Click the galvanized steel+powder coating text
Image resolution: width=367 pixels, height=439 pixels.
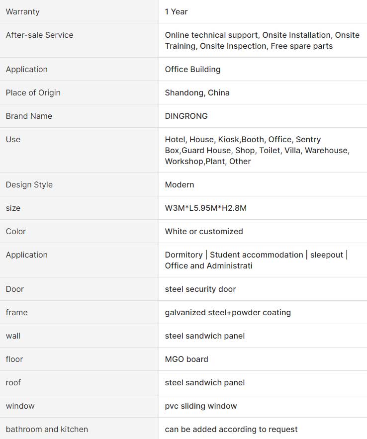coord(228,312)
